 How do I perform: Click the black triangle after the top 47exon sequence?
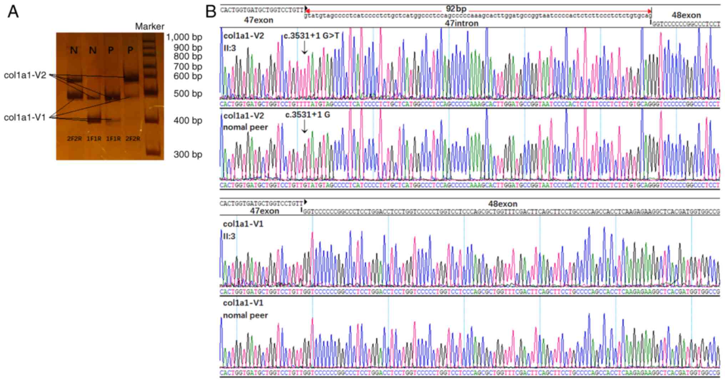(306, 7)
